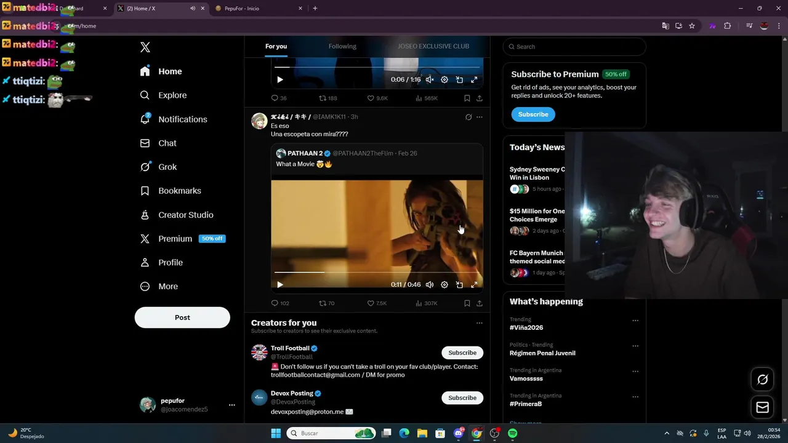The height and width of the screenshot is (443, 788).
Task: Open floating Grok button
Action: 763,380
